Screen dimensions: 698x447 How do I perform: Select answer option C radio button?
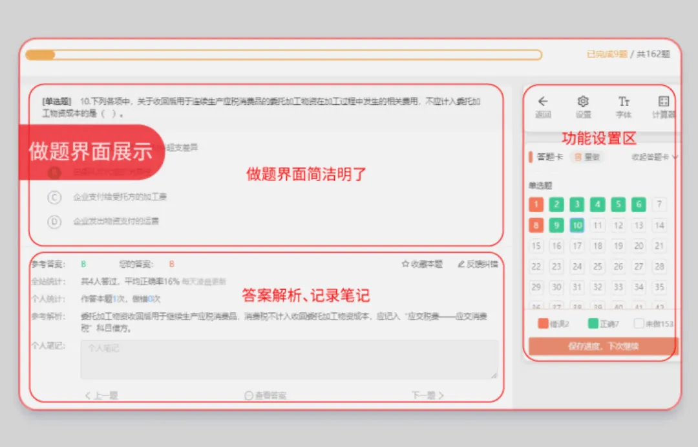point(54,197)
